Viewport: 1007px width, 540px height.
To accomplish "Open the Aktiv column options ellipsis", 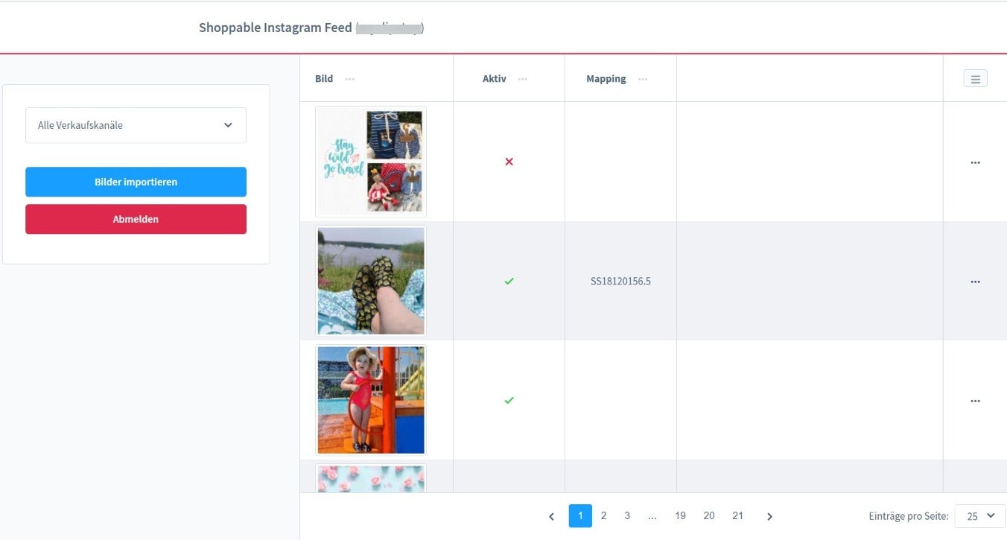I will 522,79.
